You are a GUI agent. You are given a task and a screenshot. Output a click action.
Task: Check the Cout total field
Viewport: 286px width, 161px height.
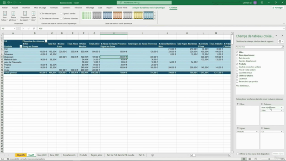(x=237, y=79)
